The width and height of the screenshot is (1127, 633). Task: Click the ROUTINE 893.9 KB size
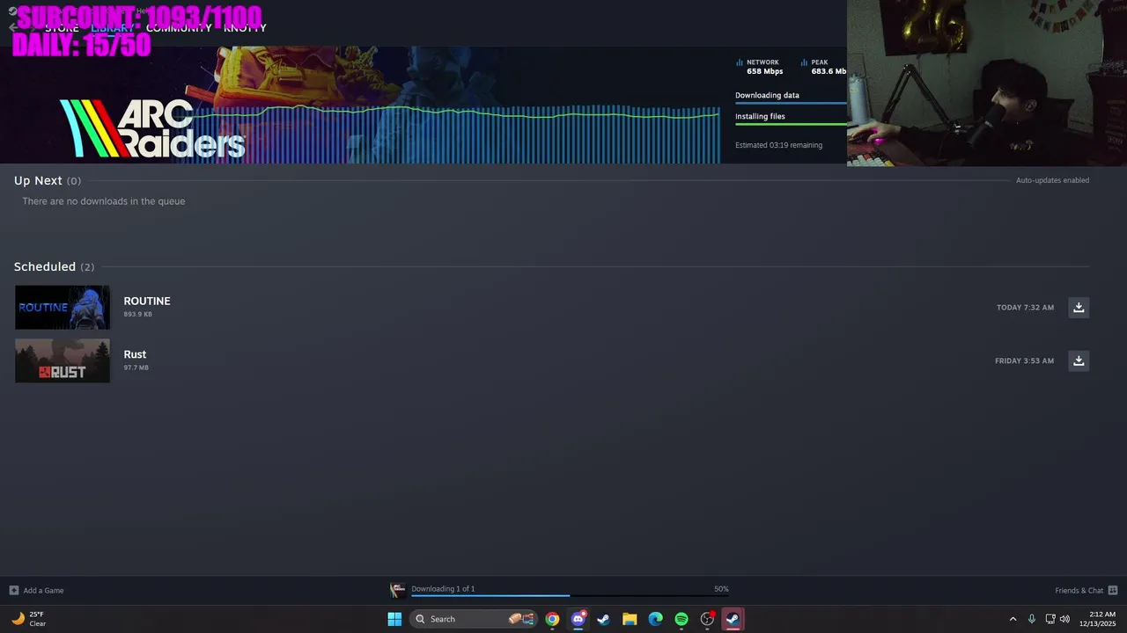137,314
